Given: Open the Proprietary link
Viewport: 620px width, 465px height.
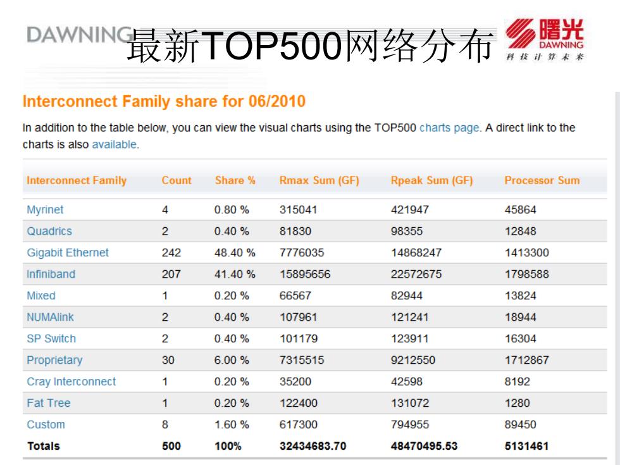Looking at the screenshot, I should (x=54, y=361).
